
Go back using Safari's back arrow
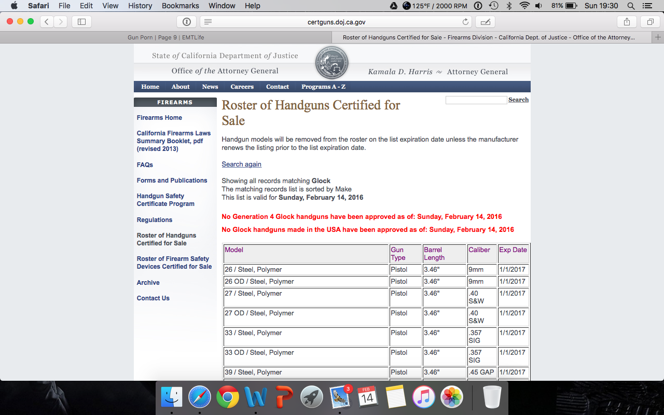(x=47, y=22)
